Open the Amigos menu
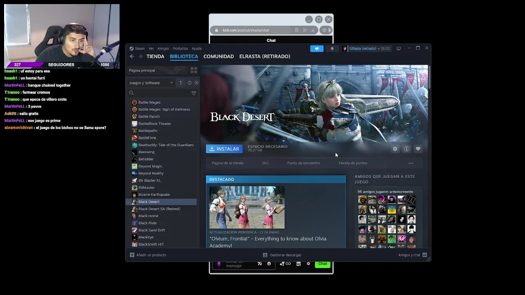 [163, 48]
